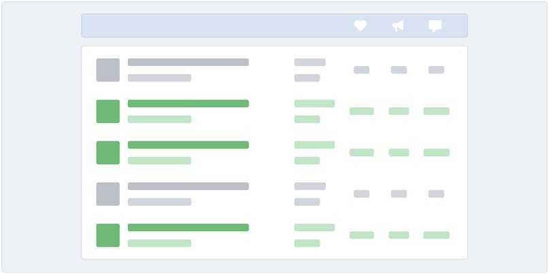The height and width of the screenshot is (274, 549).
Task: Open the second row's dark green title bar
Action: 188,104
